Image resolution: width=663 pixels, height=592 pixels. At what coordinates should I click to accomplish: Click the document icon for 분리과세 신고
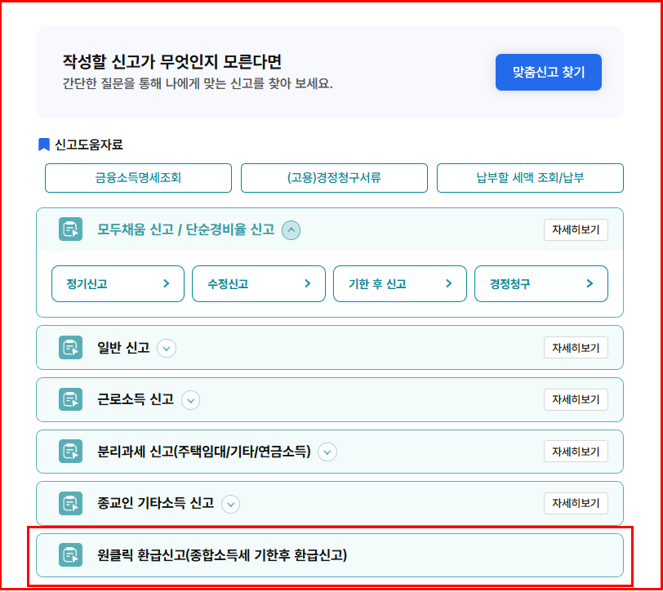coord(70,452)
